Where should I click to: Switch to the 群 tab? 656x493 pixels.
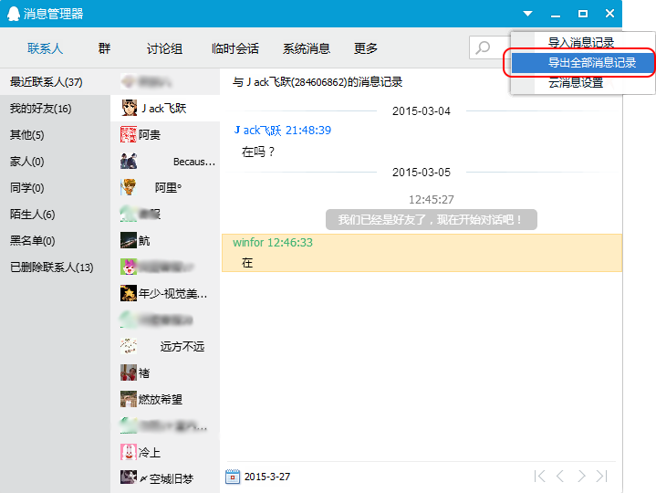(104, 48)
